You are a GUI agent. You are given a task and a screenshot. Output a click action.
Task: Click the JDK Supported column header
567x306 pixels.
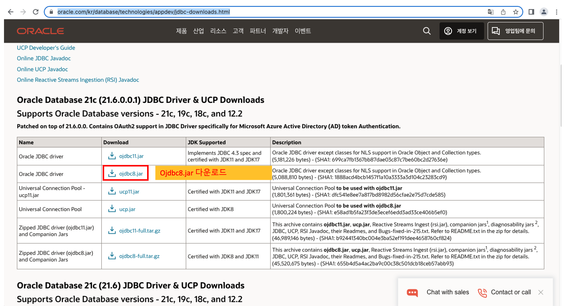click(x=228, y=142)
